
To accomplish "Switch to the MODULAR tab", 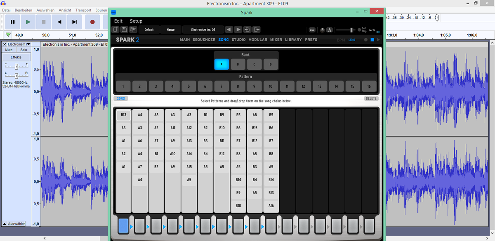I will coord(258,40).
